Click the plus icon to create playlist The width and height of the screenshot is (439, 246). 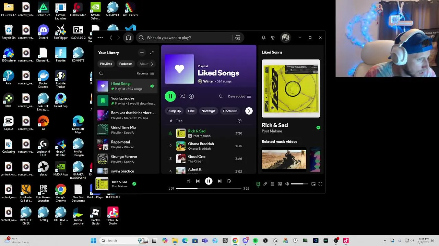pos(142,53)
